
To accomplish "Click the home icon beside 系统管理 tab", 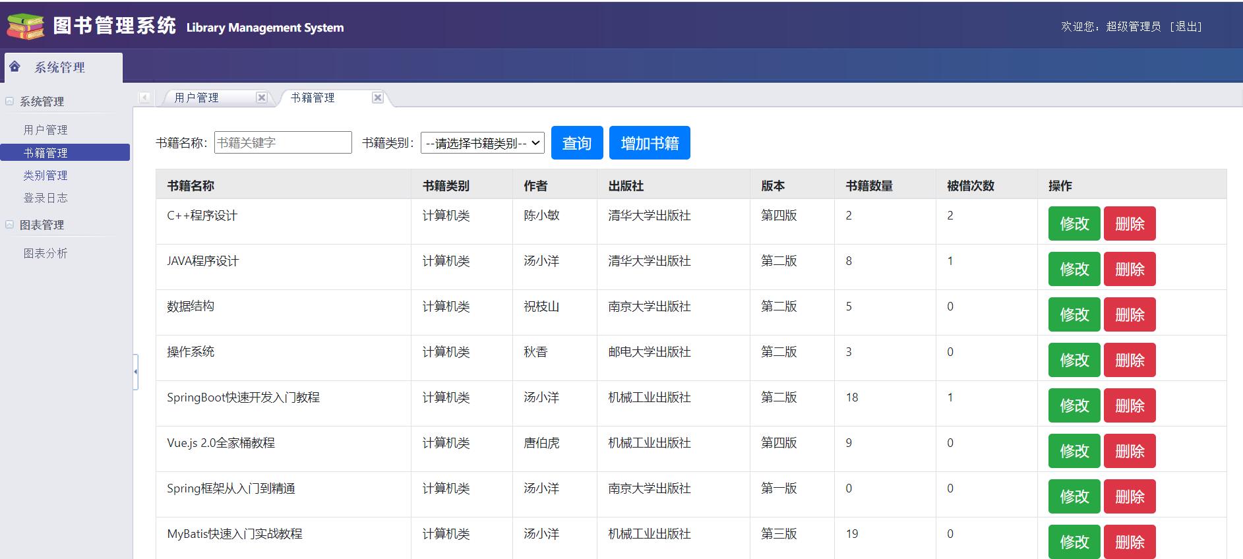I will [x=15, y=67].
